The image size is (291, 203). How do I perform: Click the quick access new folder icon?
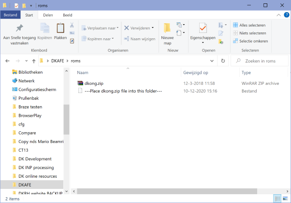(x=24, y=6)
